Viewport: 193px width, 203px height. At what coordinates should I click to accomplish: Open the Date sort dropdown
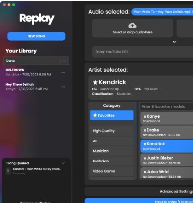(36, 61)
